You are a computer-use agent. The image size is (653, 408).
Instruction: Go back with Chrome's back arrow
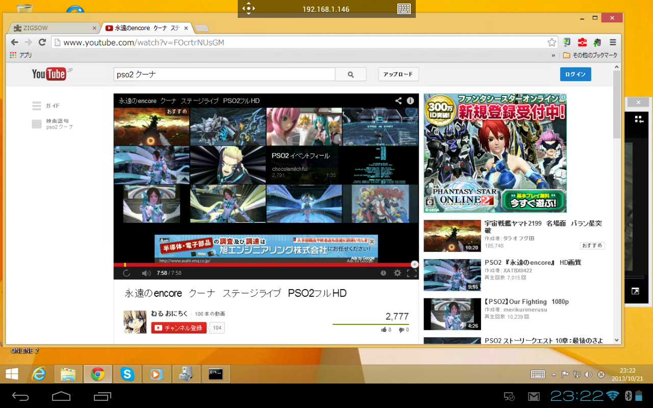pos(15,42)
